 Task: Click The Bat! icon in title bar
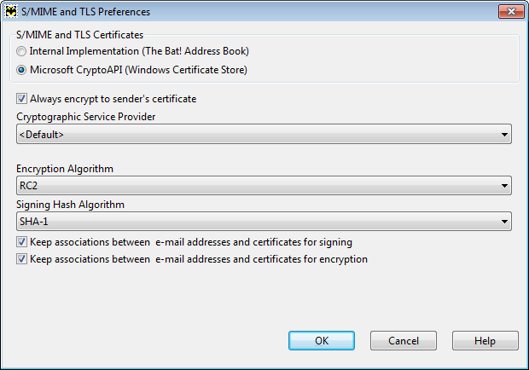(x=11, y=11)
